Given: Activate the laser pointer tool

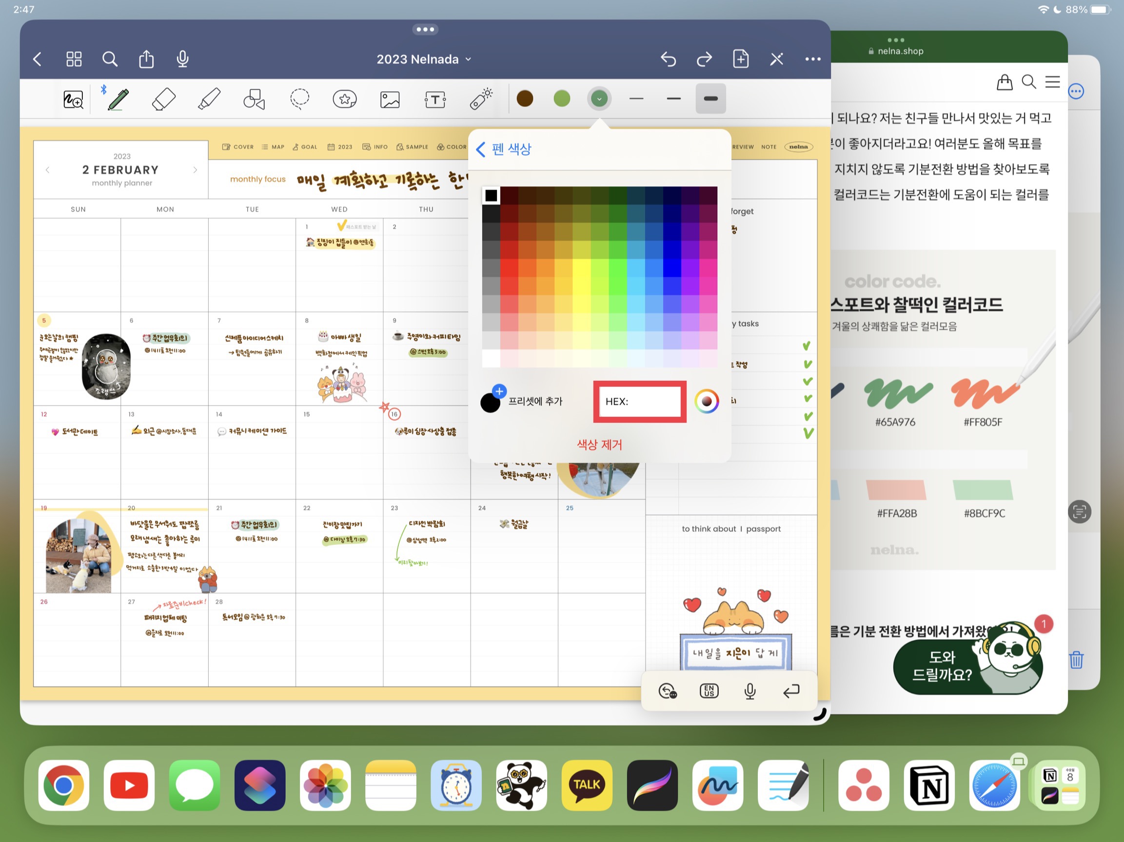Looking at the screenshot, I should pyautogui.click(x=481, y=99).
